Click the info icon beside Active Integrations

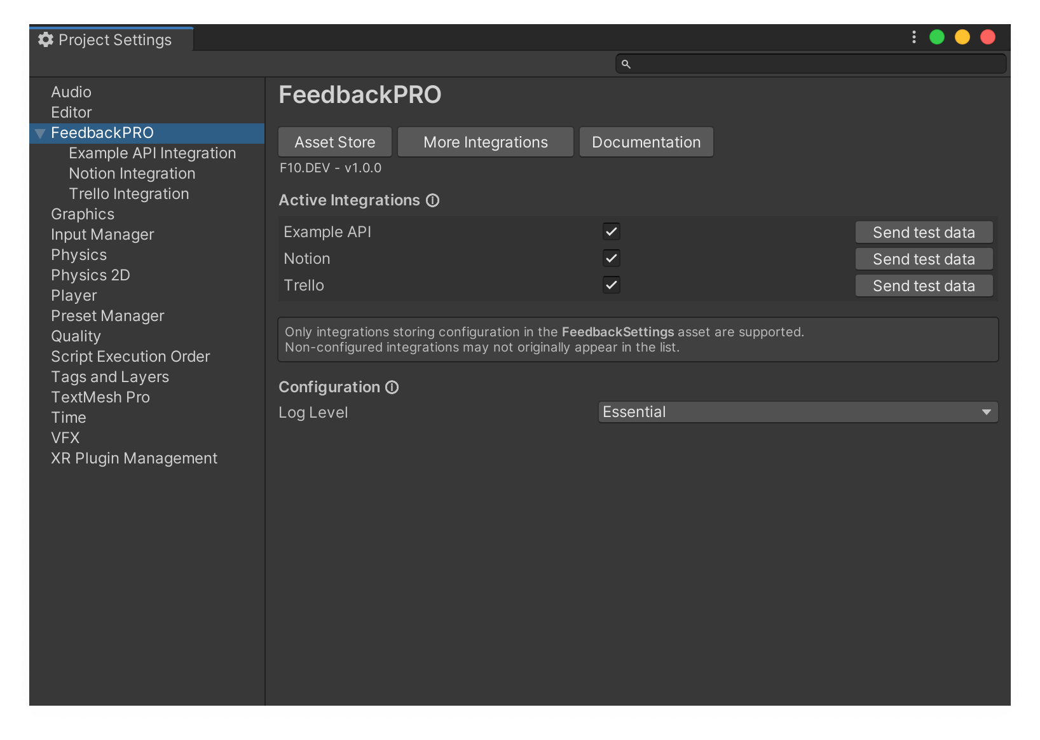[x=432, y=200]
